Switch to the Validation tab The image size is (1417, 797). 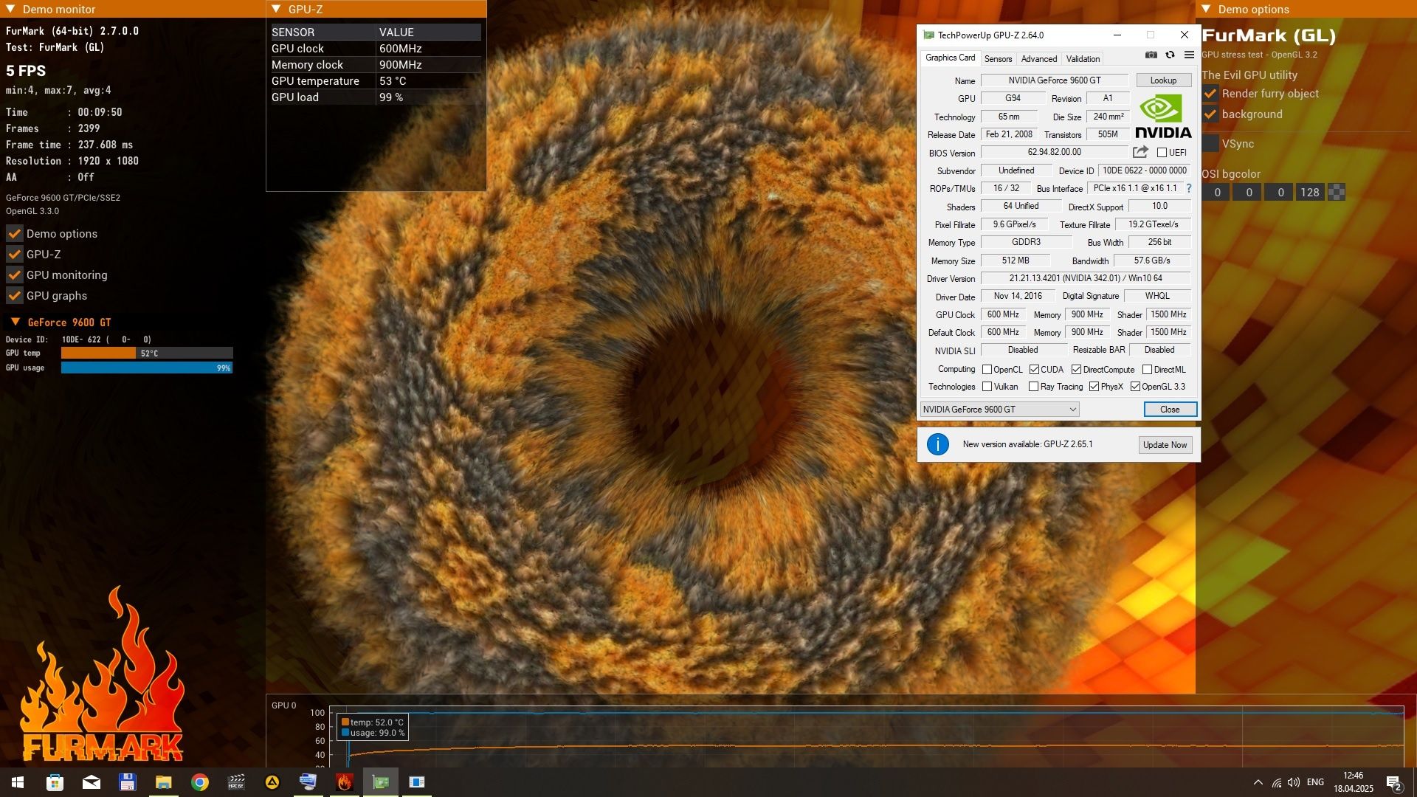click(1083, 59)
